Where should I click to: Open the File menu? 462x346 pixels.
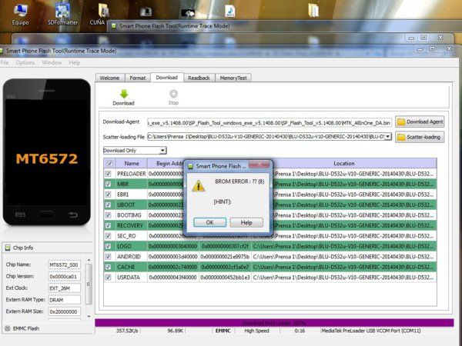(5, 63)
